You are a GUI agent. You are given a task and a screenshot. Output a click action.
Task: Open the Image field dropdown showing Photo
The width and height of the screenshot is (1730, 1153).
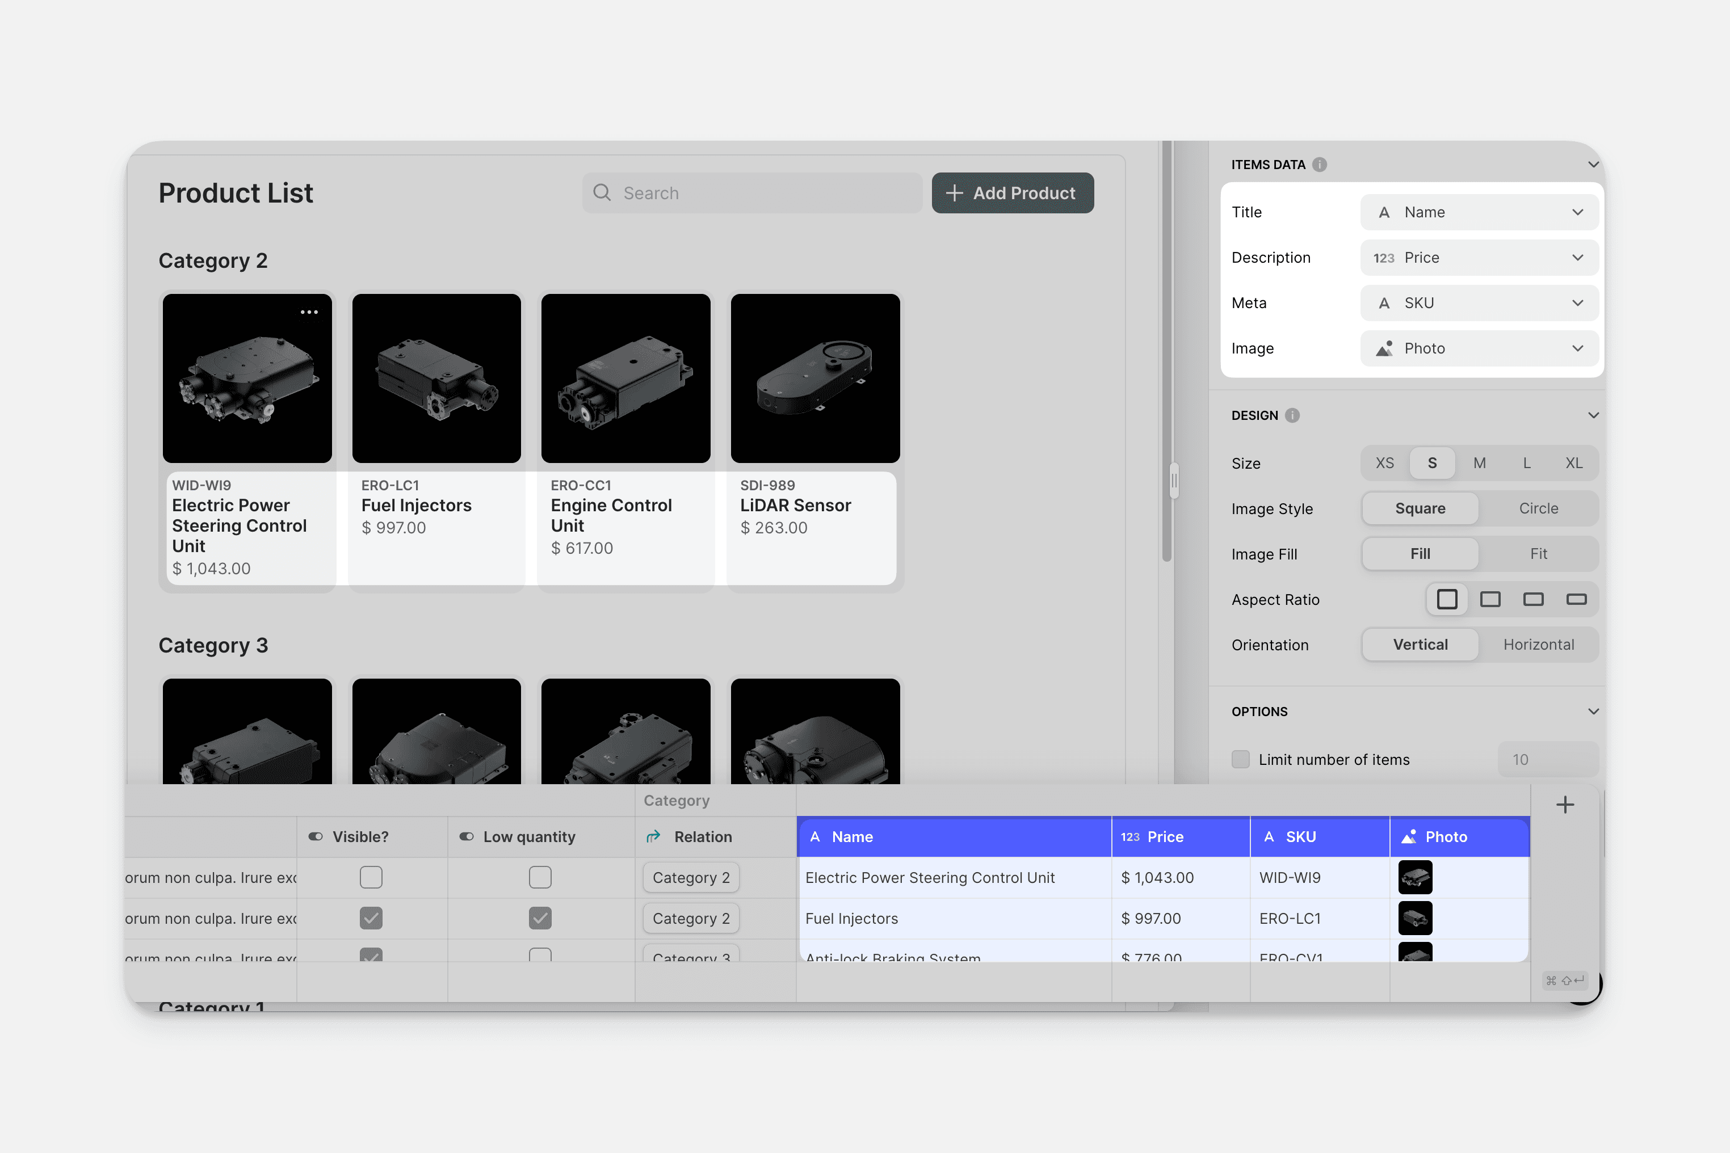pos(1479,348)
